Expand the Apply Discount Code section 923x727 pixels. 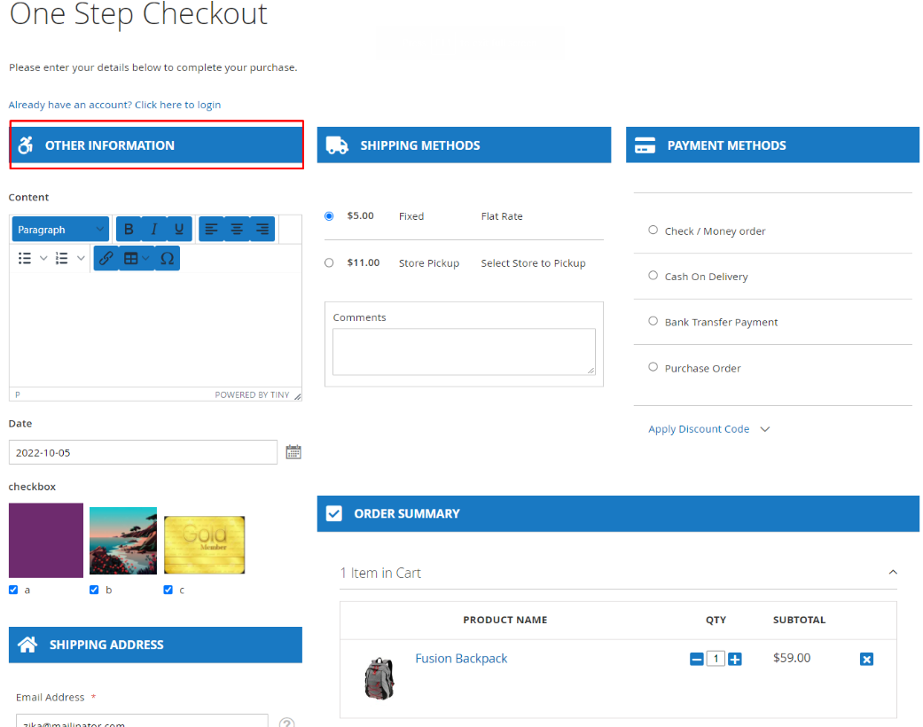coord(708,429)
